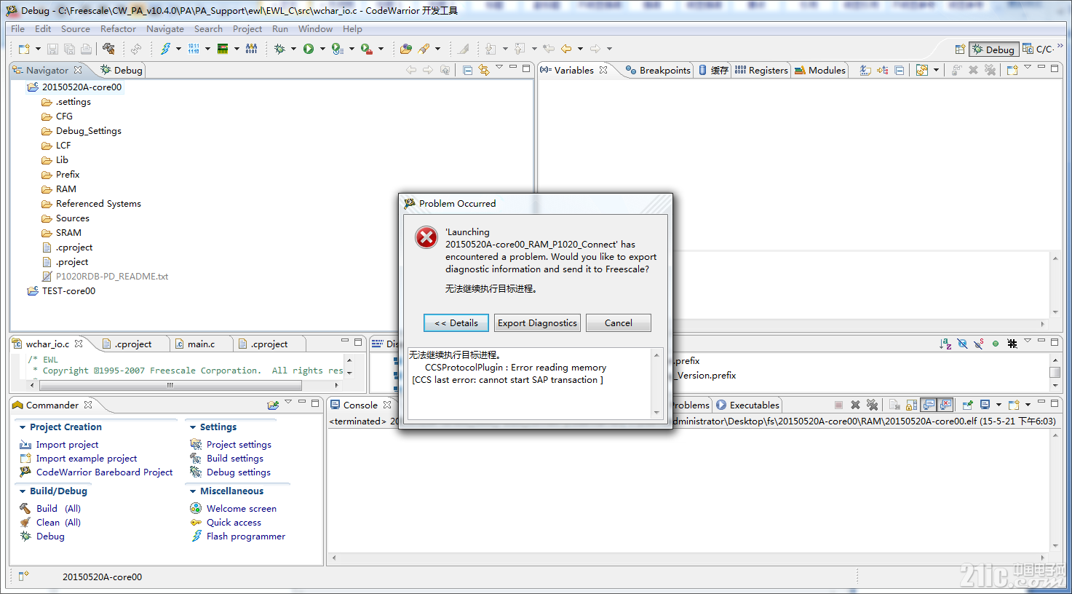Click the editor horizontal scrollbar thumb

[170, 385]
